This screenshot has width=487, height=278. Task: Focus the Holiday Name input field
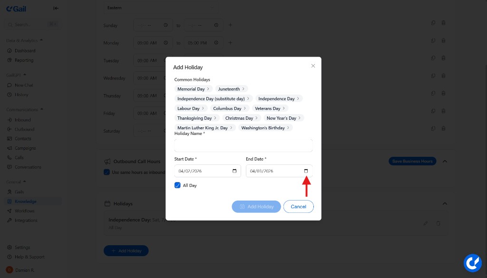243,145
